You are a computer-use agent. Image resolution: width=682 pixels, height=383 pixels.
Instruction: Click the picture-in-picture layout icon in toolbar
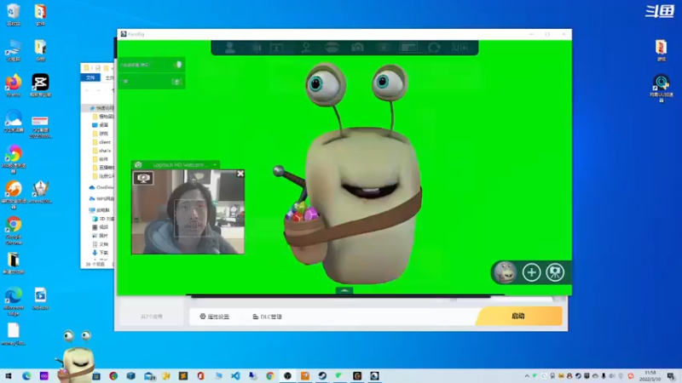pyautogui.click(x=409, y=48)
